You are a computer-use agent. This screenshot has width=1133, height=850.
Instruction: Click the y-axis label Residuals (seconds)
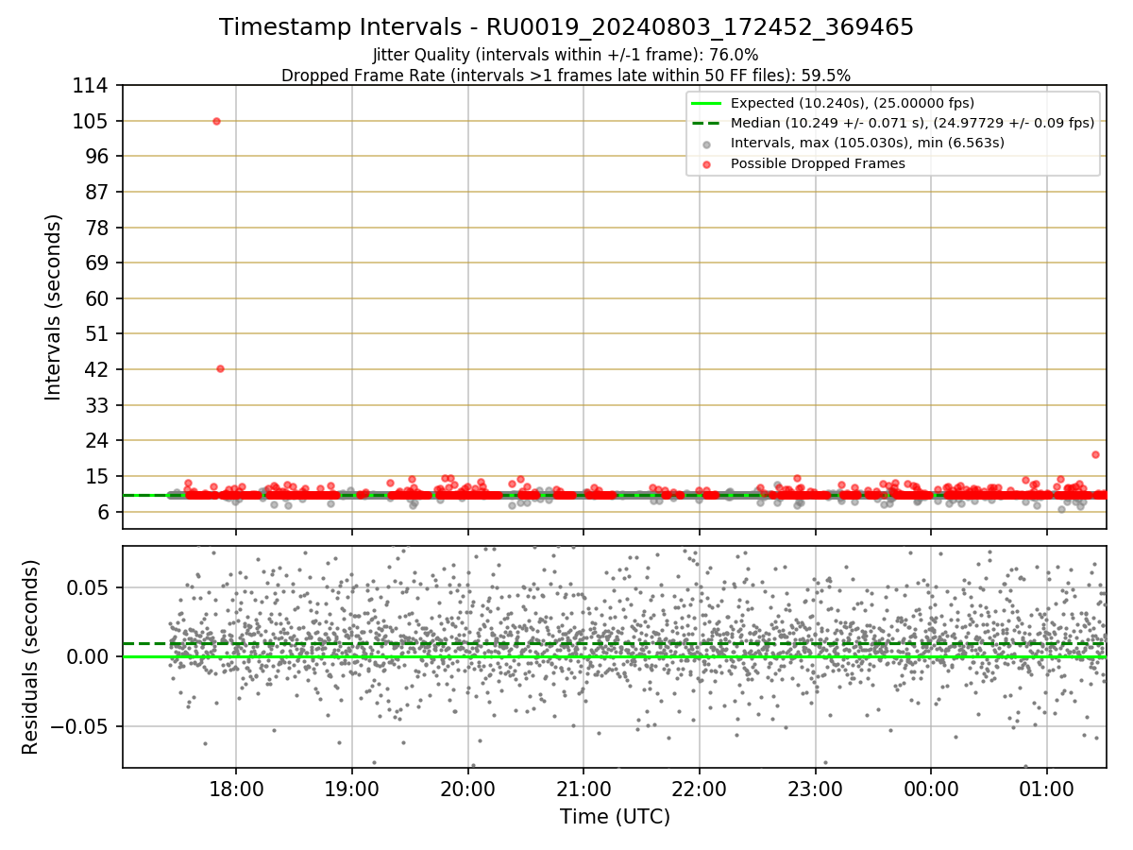point(31,656)
